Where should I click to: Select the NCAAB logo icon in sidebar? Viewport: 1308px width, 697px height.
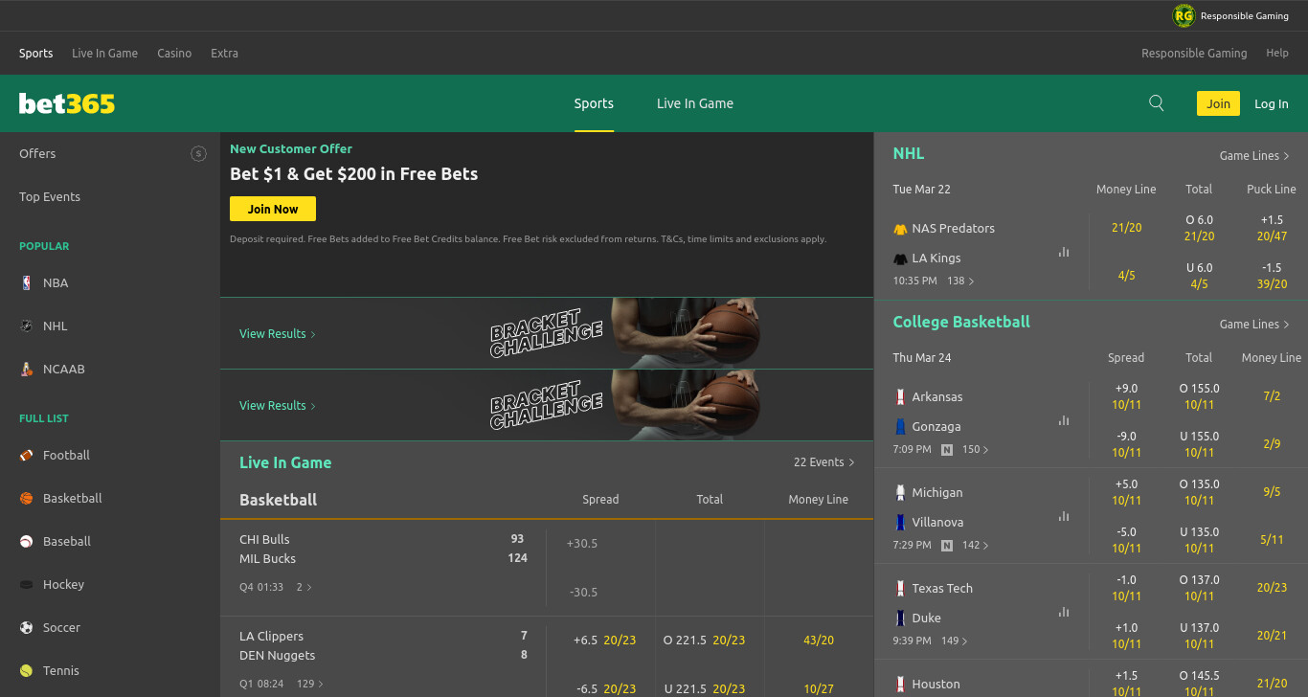tap(26, 369)
